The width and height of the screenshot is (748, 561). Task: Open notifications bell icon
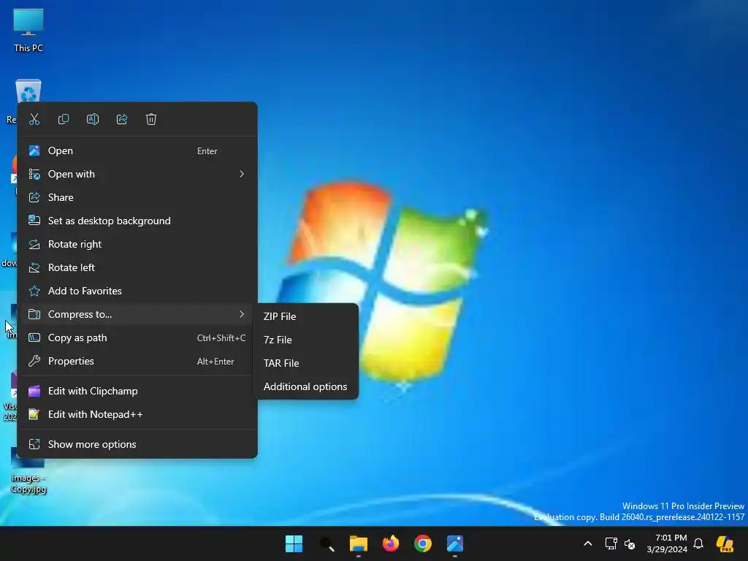(698, 543)
